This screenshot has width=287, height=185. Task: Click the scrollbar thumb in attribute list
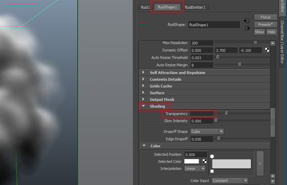273,122
